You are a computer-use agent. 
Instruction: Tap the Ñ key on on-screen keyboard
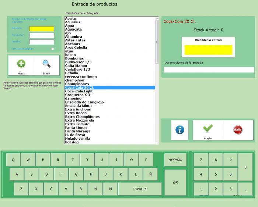150,174
